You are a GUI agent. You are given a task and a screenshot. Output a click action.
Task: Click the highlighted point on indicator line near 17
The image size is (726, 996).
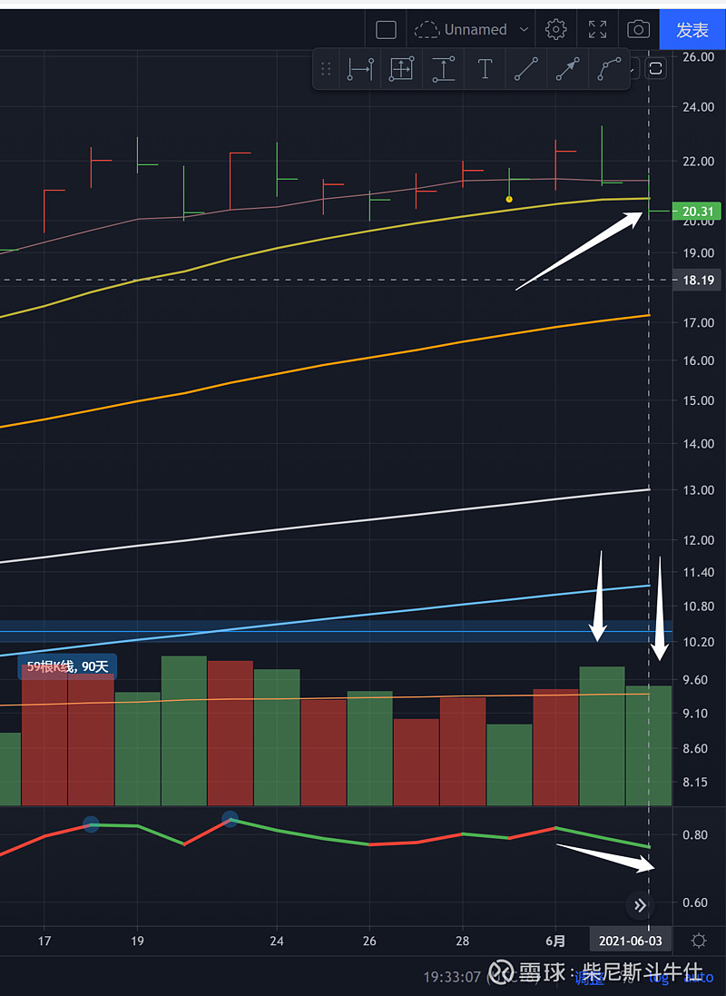91,824
